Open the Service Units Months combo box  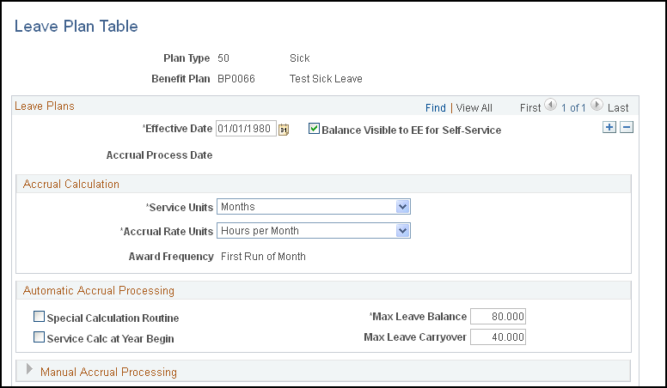tap(314, 207)
